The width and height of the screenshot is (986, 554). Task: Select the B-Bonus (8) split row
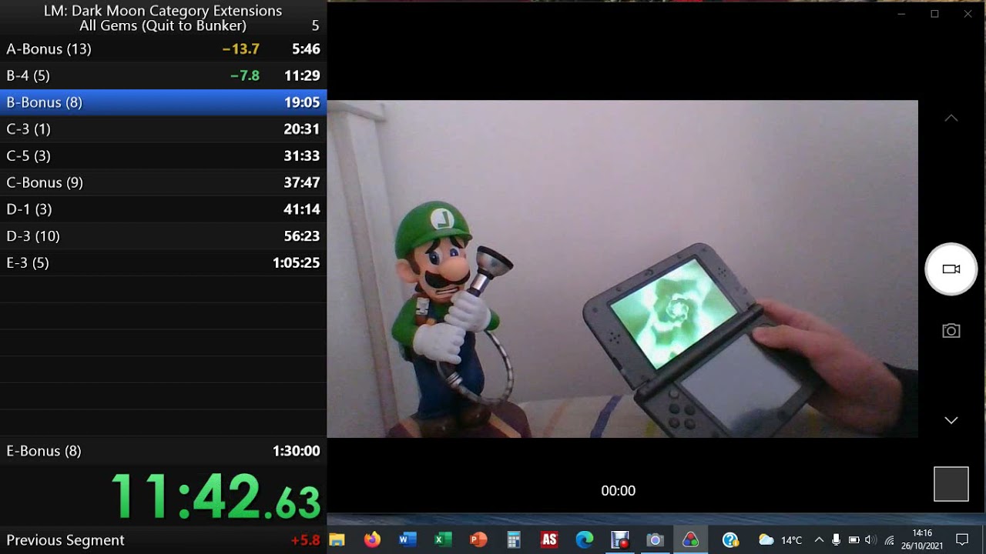(x=163, y=102)
